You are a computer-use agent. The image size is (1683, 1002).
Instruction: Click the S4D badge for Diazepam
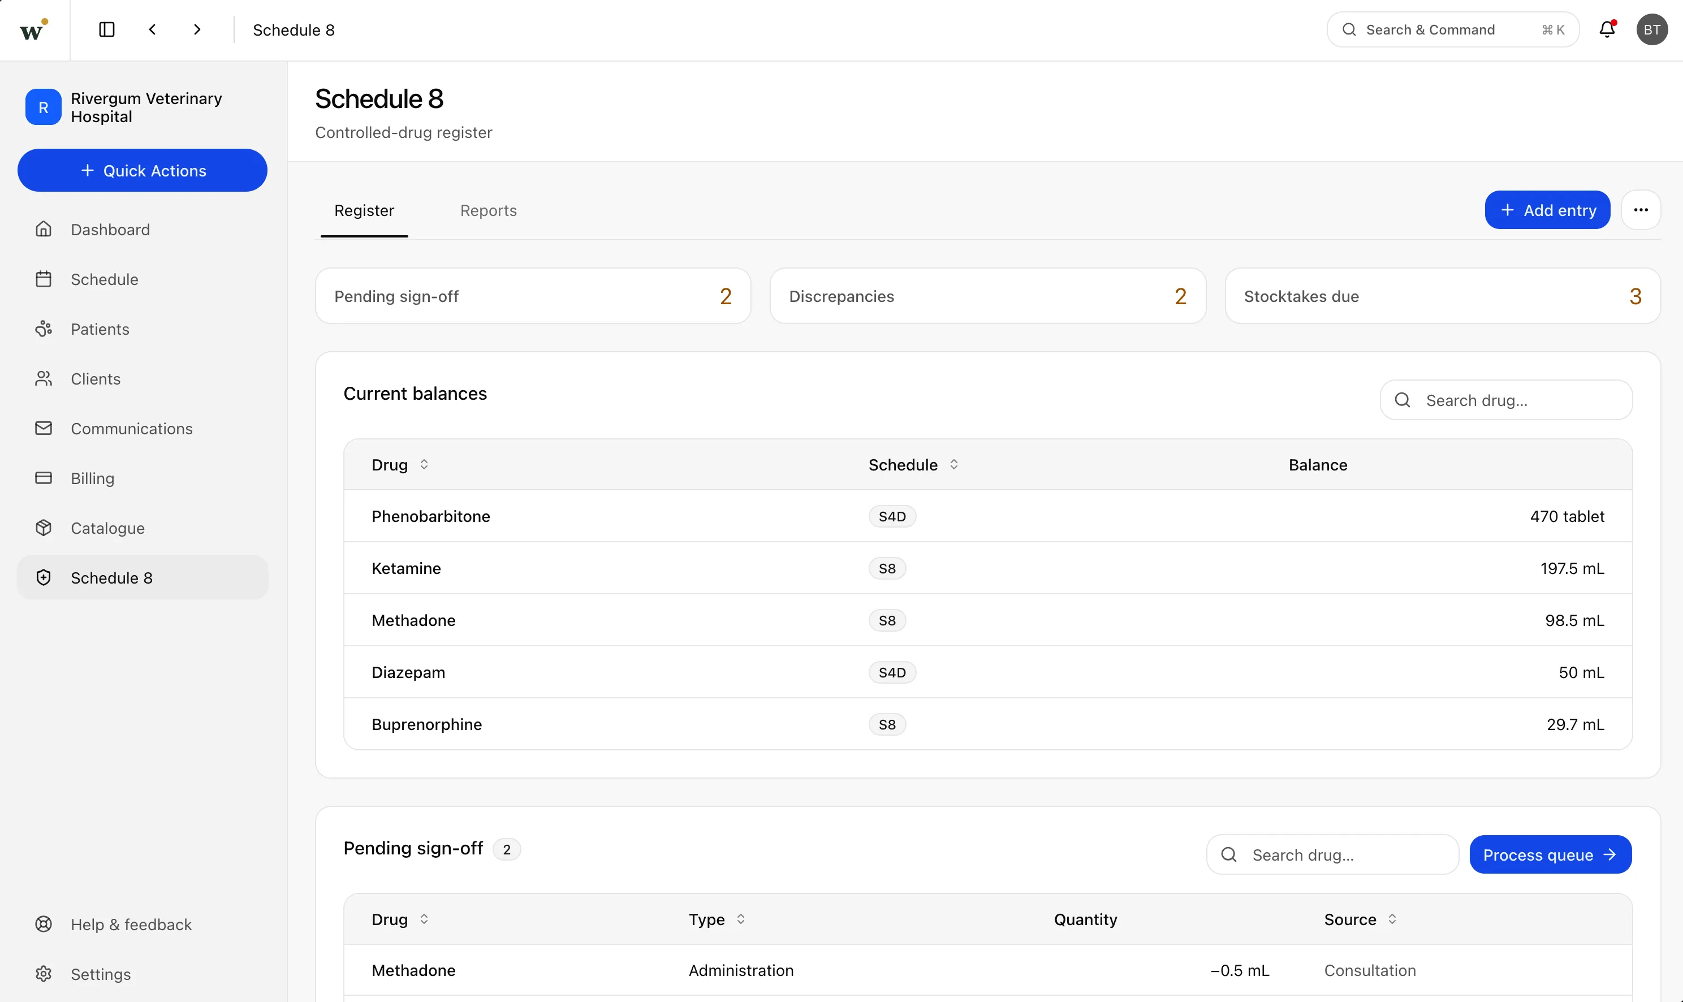[892, 672]
